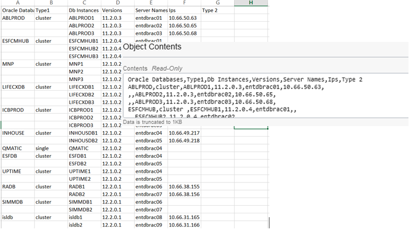Select the ICBPROD database cell
Screen dimensions: 412x229
point(18,110)
